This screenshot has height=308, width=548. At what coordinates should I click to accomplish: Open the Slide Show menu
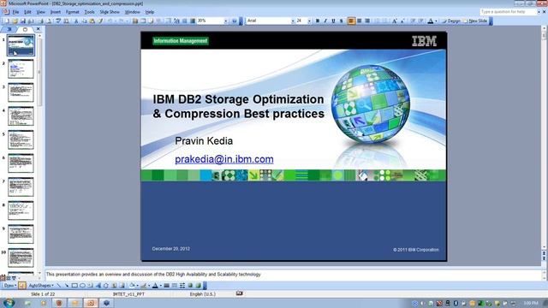pos(110,12)
